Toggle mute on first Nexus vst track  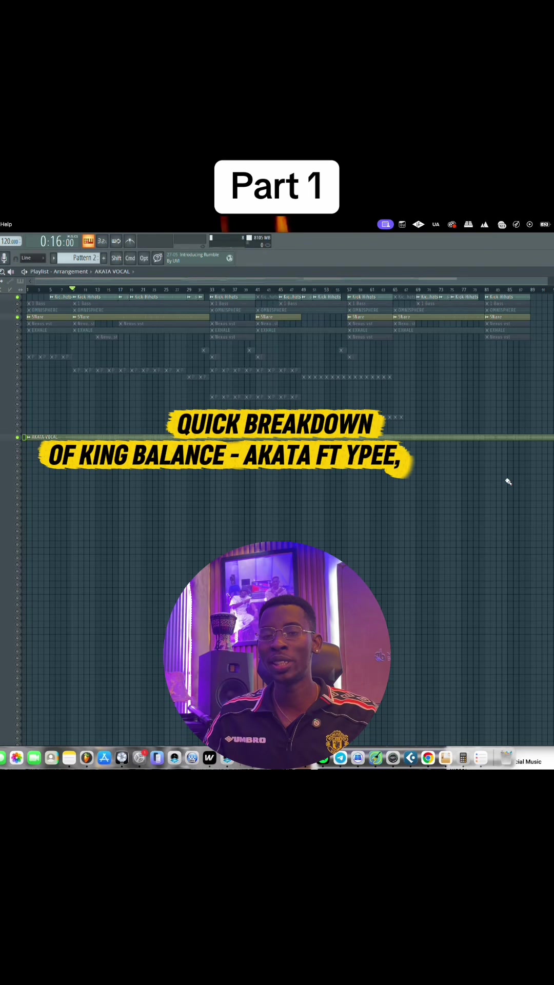(x=17, y=324)
